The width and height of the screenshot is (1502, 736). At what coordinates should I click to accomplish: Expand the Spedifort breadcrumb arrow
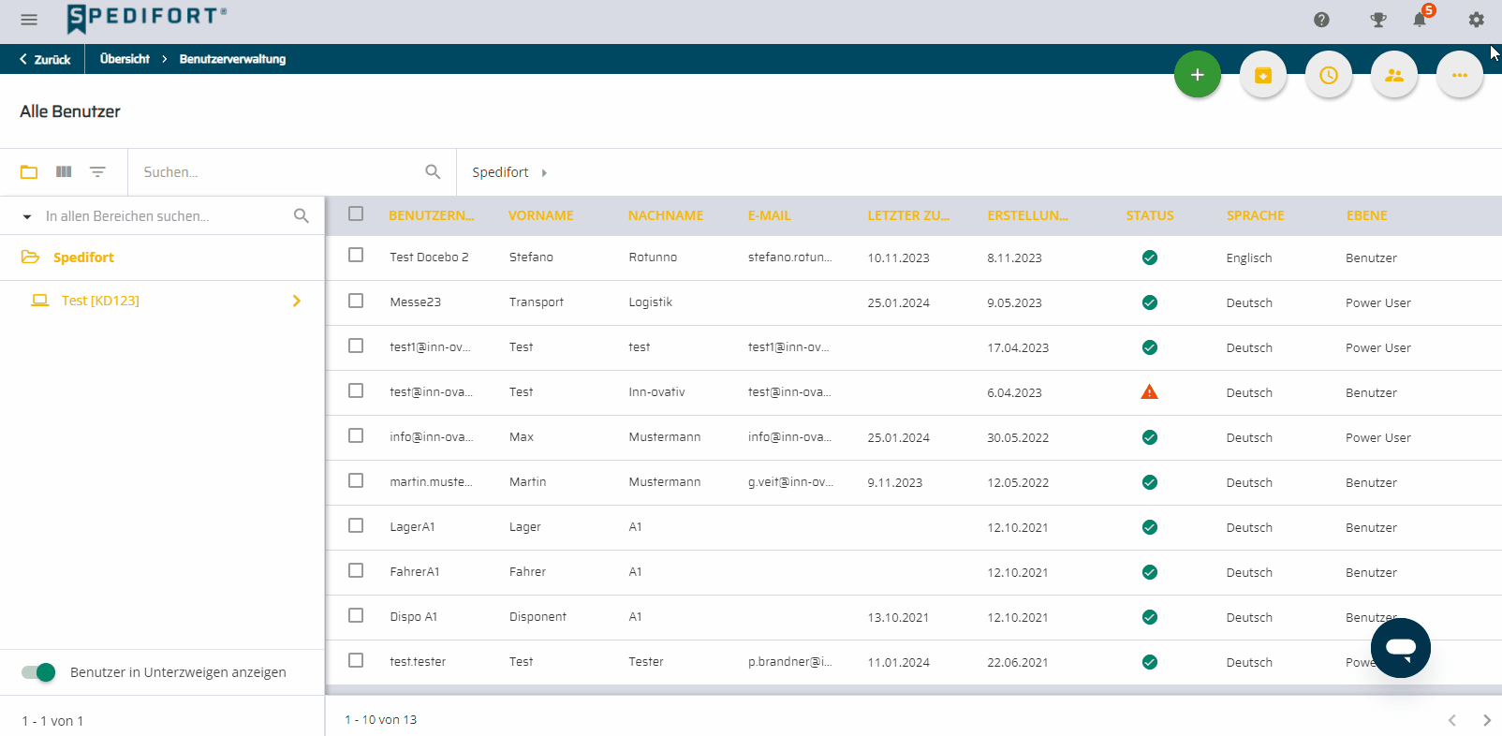(544, 172)
